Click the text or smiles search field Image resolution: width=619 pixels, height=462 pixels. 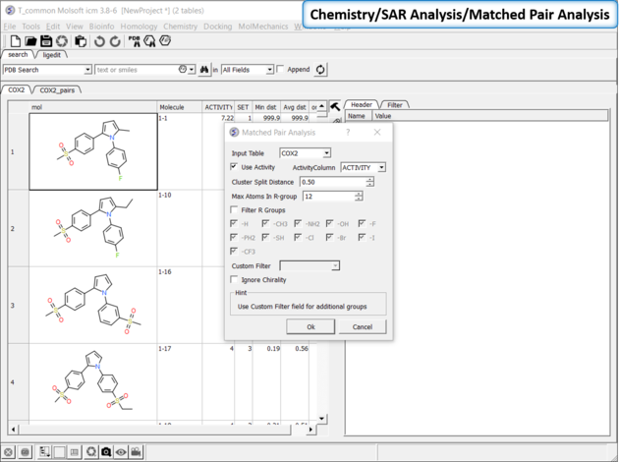(136, 70)
